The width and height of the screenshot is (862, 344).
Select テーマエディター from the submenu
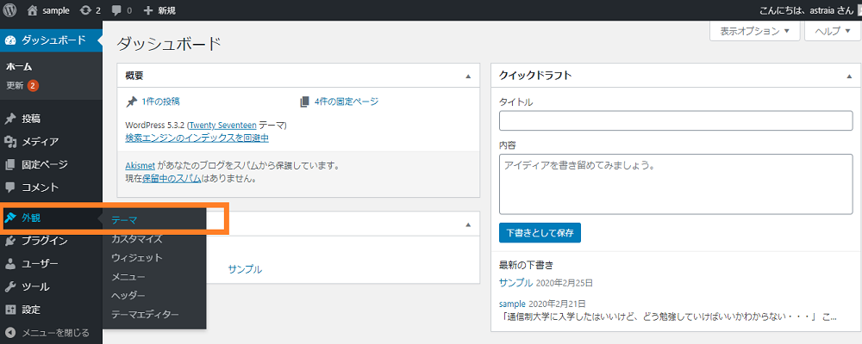pos(145,315)
